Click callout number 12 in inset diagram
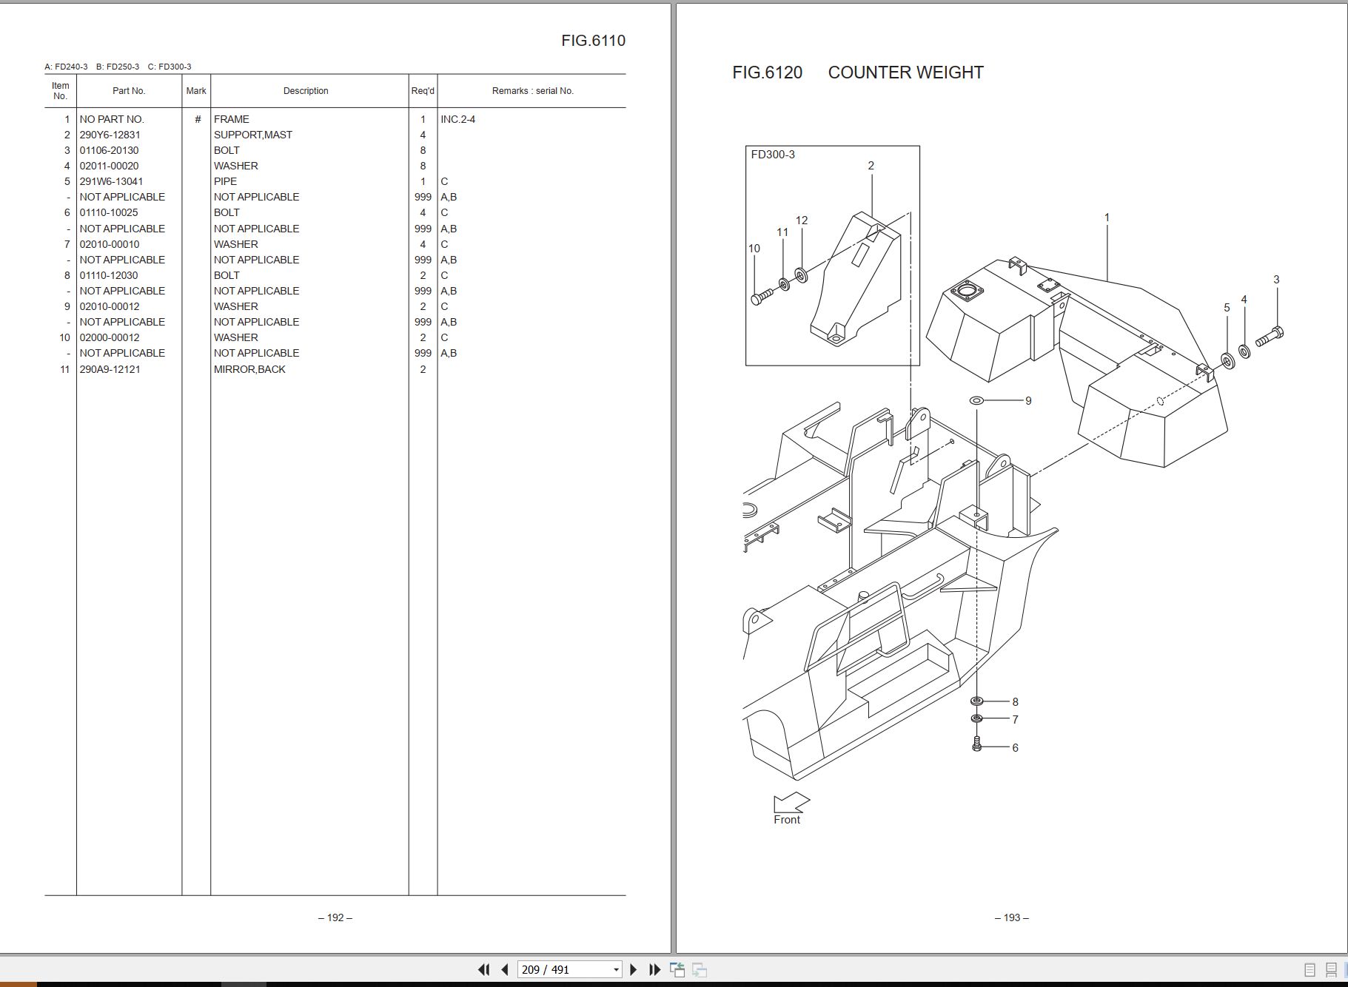This screenshot has width=1348, height=987. pos(802,220)
